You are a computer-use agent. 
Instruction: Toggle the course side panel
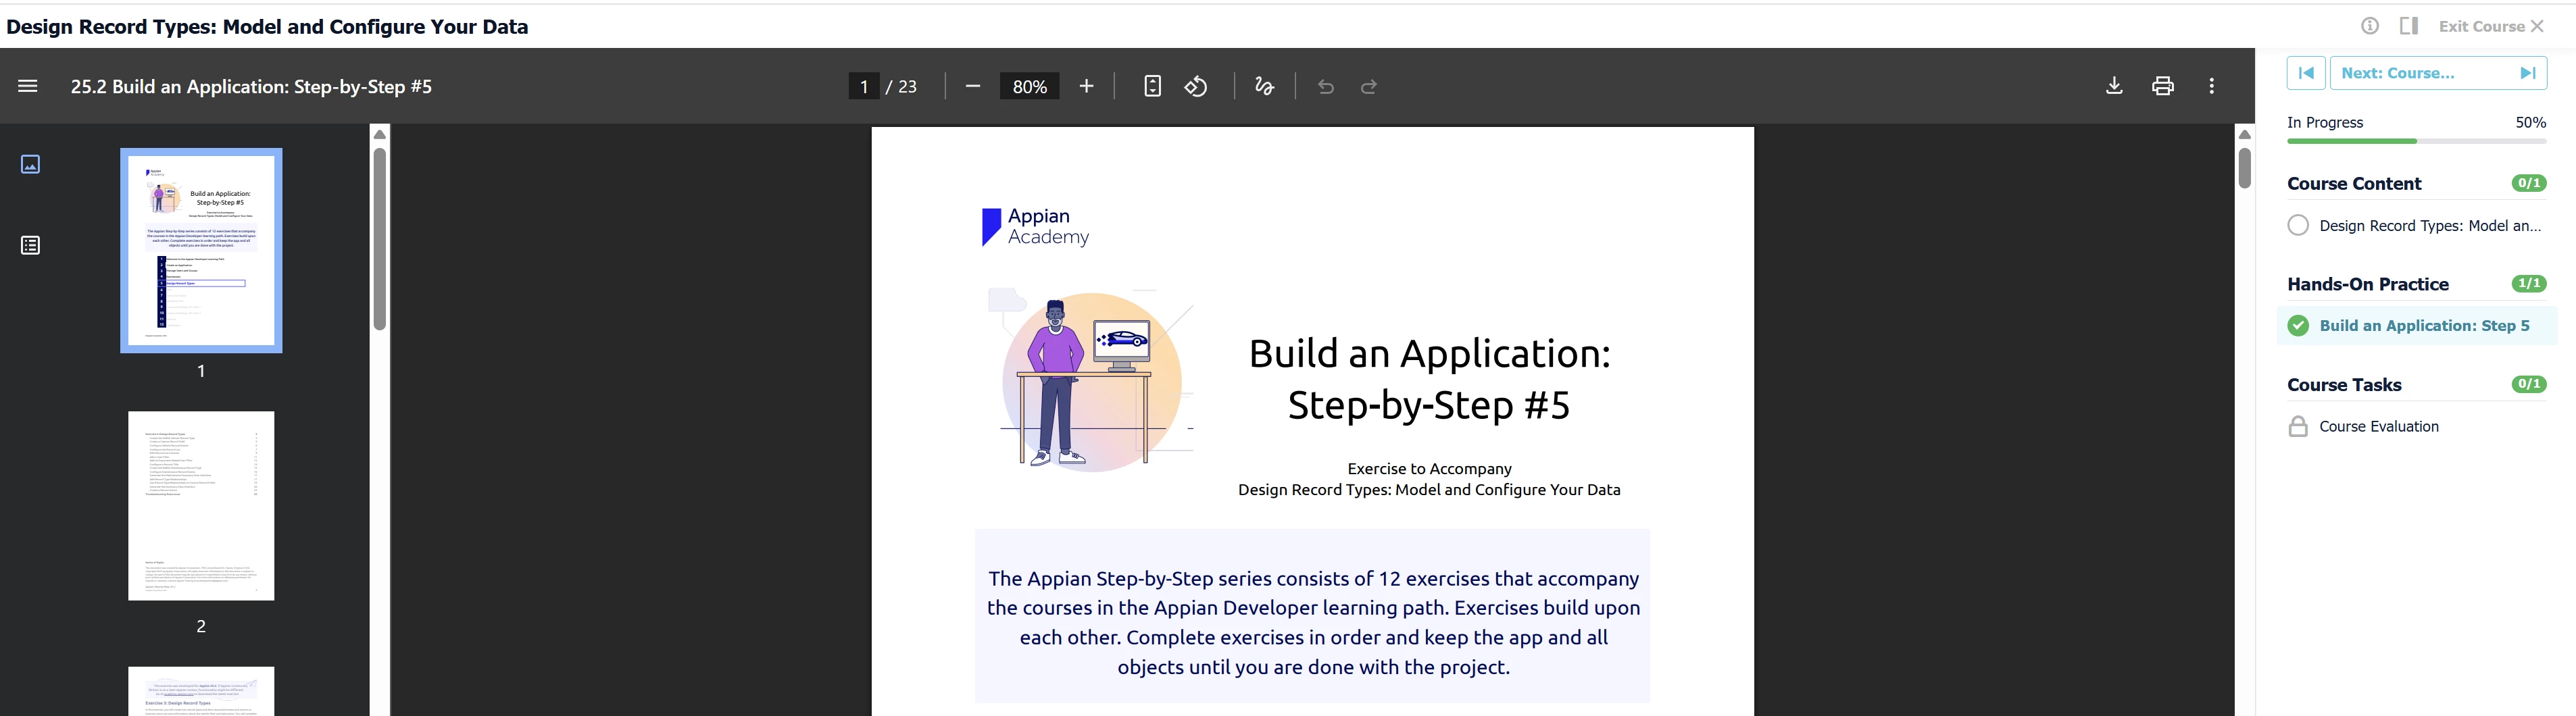(x=2409, y=26)
